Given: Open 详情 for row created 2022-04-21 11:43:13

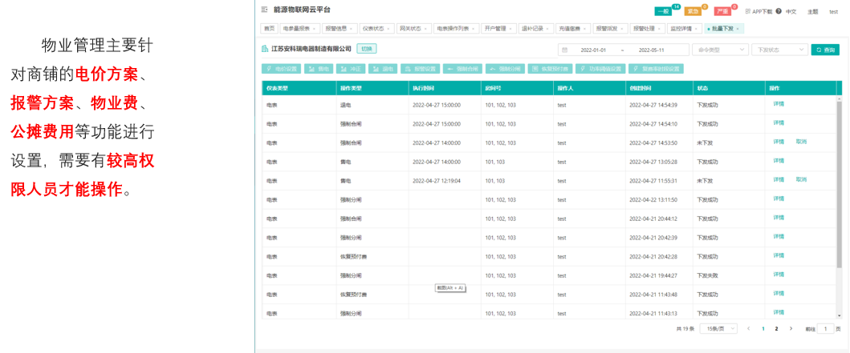Looking at the screenshot, I should pyautogui.click(x=779, y=312).
